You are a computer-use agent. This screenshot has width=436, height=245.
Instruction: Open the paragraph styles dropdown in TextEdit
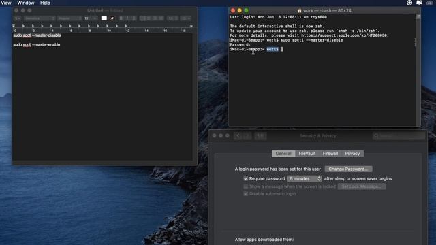pos(17,18)
